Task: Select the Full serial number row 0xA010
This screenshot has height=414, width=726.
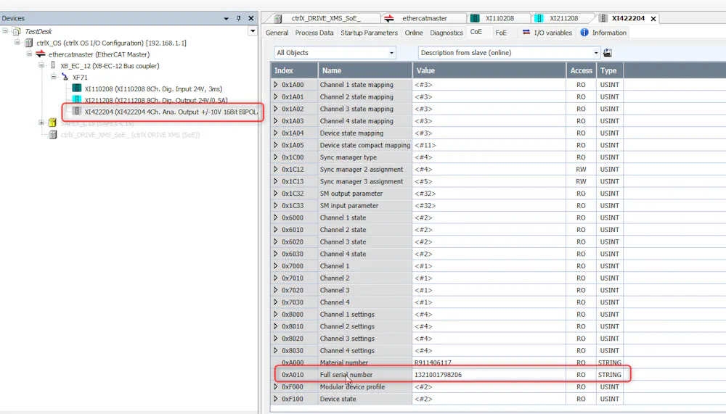Action: coord(452,375)
